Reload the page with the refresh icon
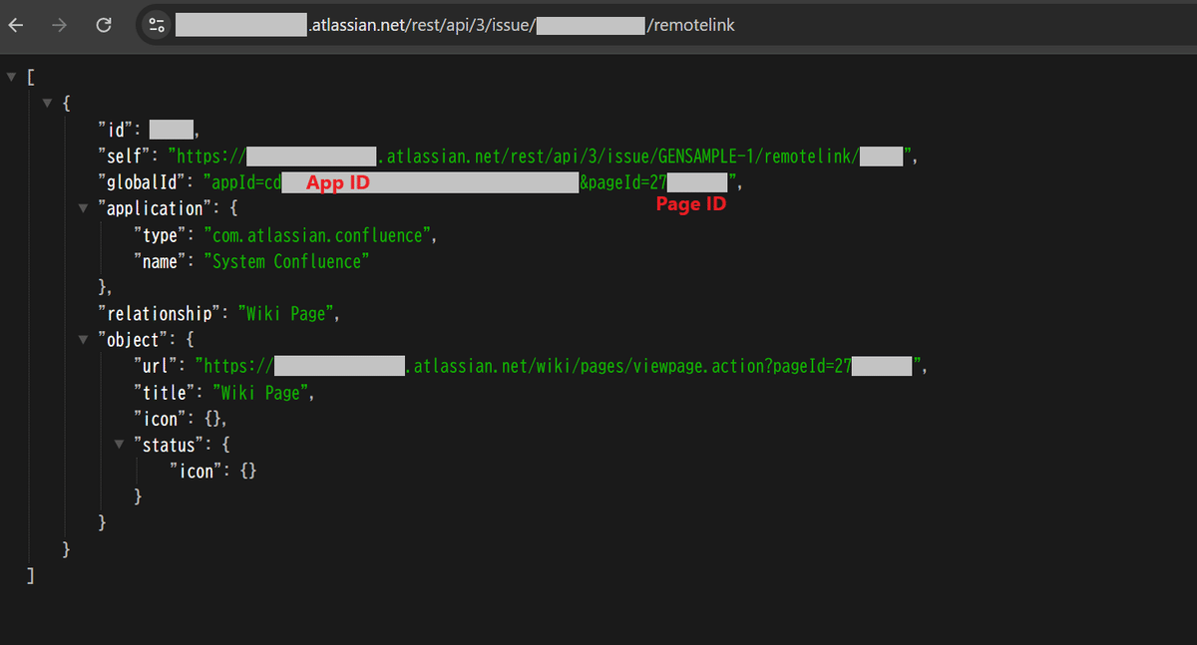Image resolution: width=1197 pixels, height=645 pixels. (x=103, y=25)
